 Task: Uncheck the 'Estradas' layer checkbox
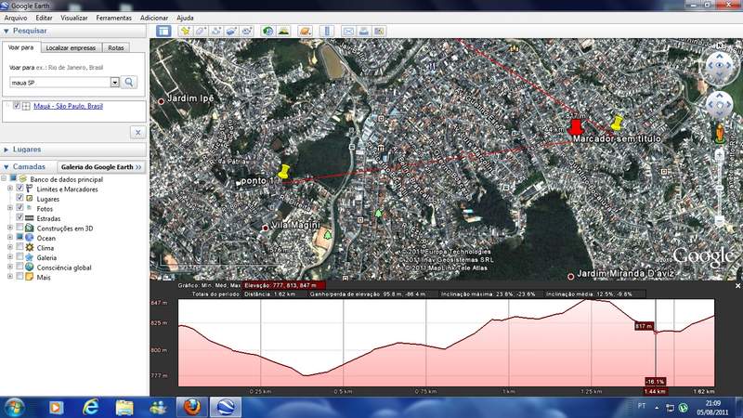coord(20,217)
